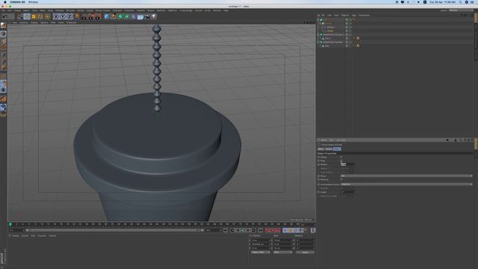Viewport: 478px width, 269px height.
Task: Switch to the Basic tab
Action: (x=320, y=149)
